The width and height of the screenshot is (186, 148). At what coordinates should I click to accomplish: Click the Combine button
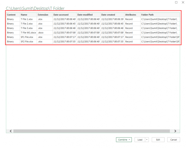click(124, 140)
